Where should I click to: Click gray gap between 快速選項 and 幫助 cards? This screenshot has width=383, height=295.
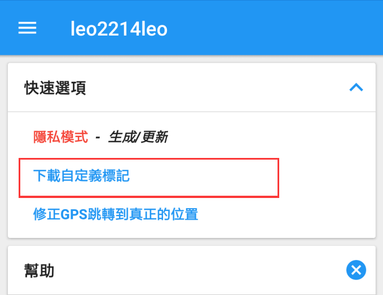pyautogui.click(x=192, y=241)
